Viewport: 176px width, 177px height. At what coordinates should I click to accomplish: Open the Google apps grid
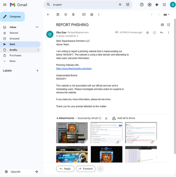[x=164, y=5]
